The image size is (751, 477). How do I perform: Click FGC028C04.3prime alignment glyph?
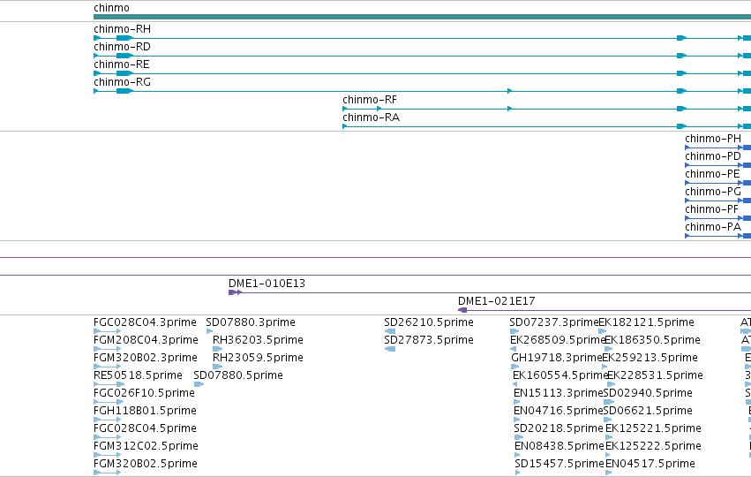[108, 332]
